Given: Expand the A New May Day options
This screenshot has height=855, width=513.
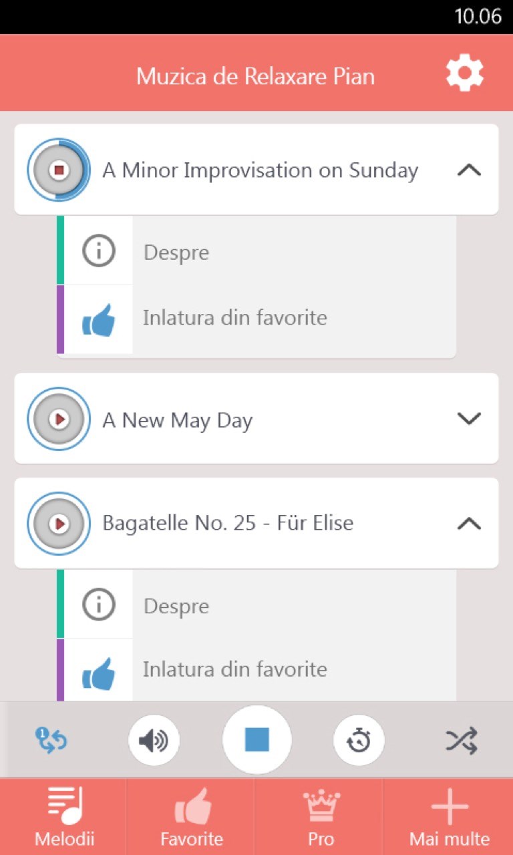Looking at the screenshot, I should click(x=469, y=419).
